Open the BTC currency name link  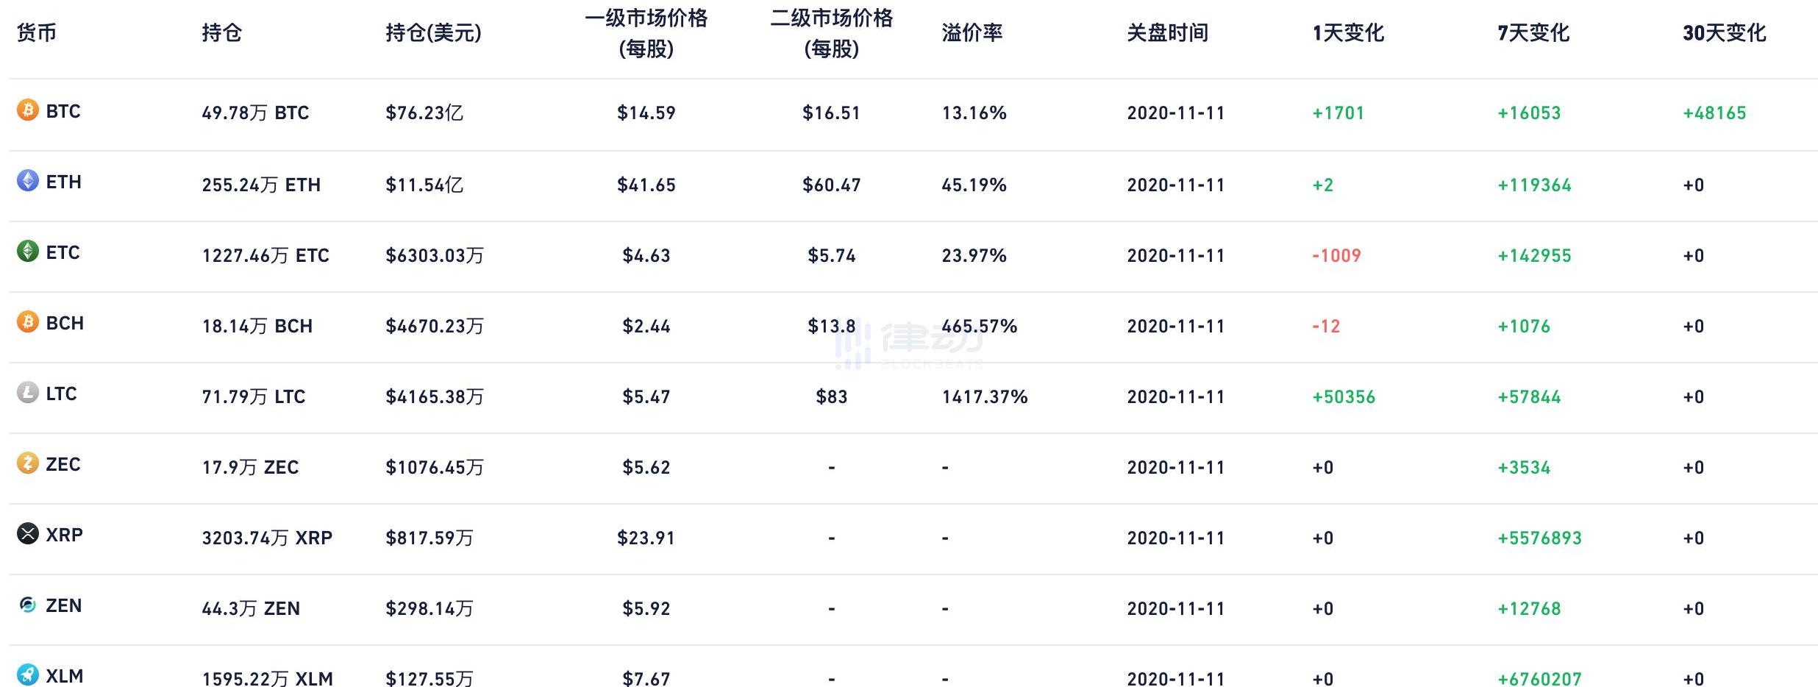click(63, 111)
